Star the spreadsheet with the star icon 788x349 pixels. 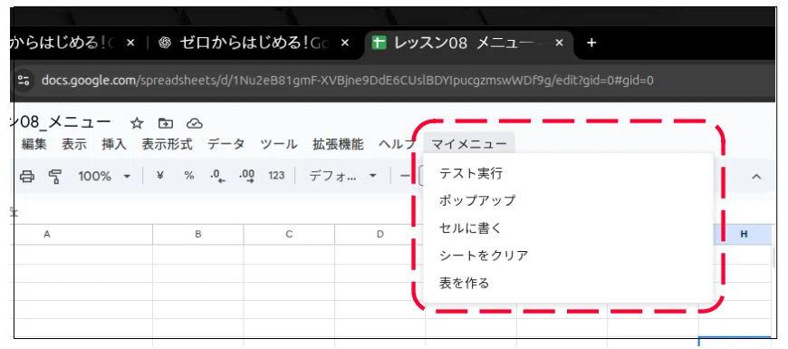(x=137, y=123)
